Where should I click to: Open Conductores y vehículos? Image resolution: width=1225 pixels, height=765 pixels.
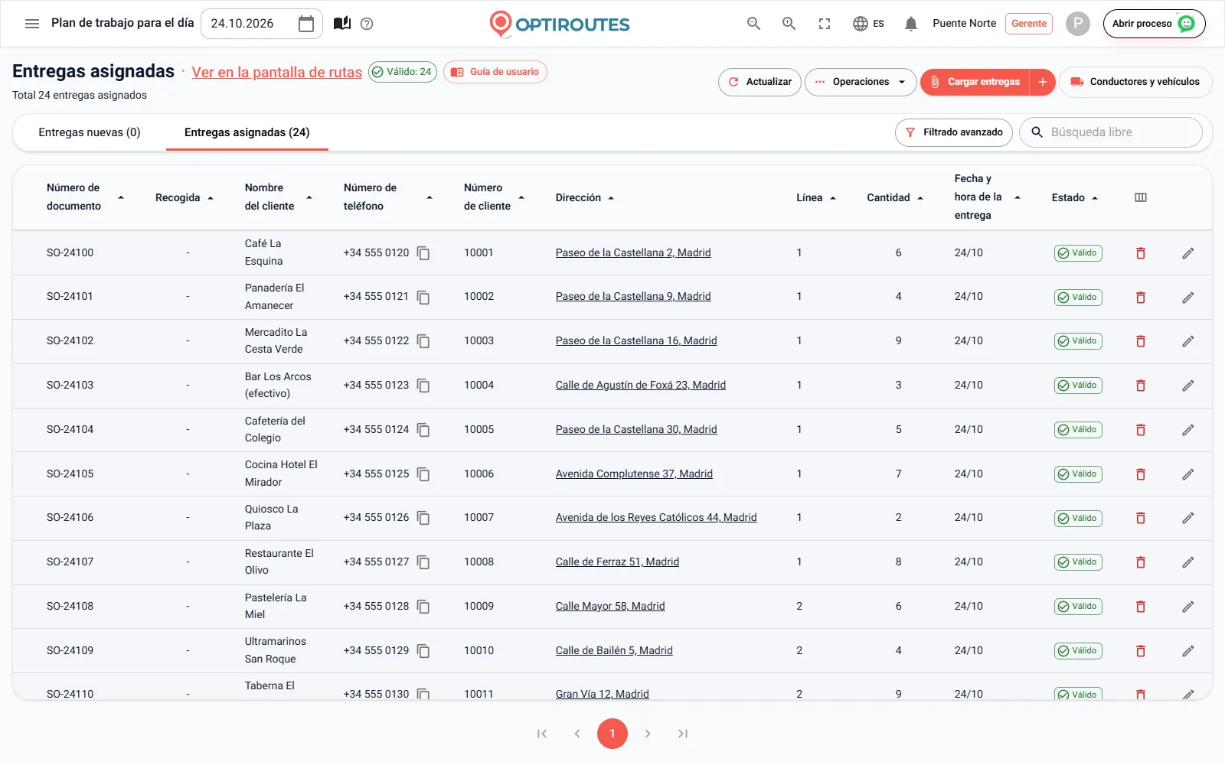tap(1135, 82)
